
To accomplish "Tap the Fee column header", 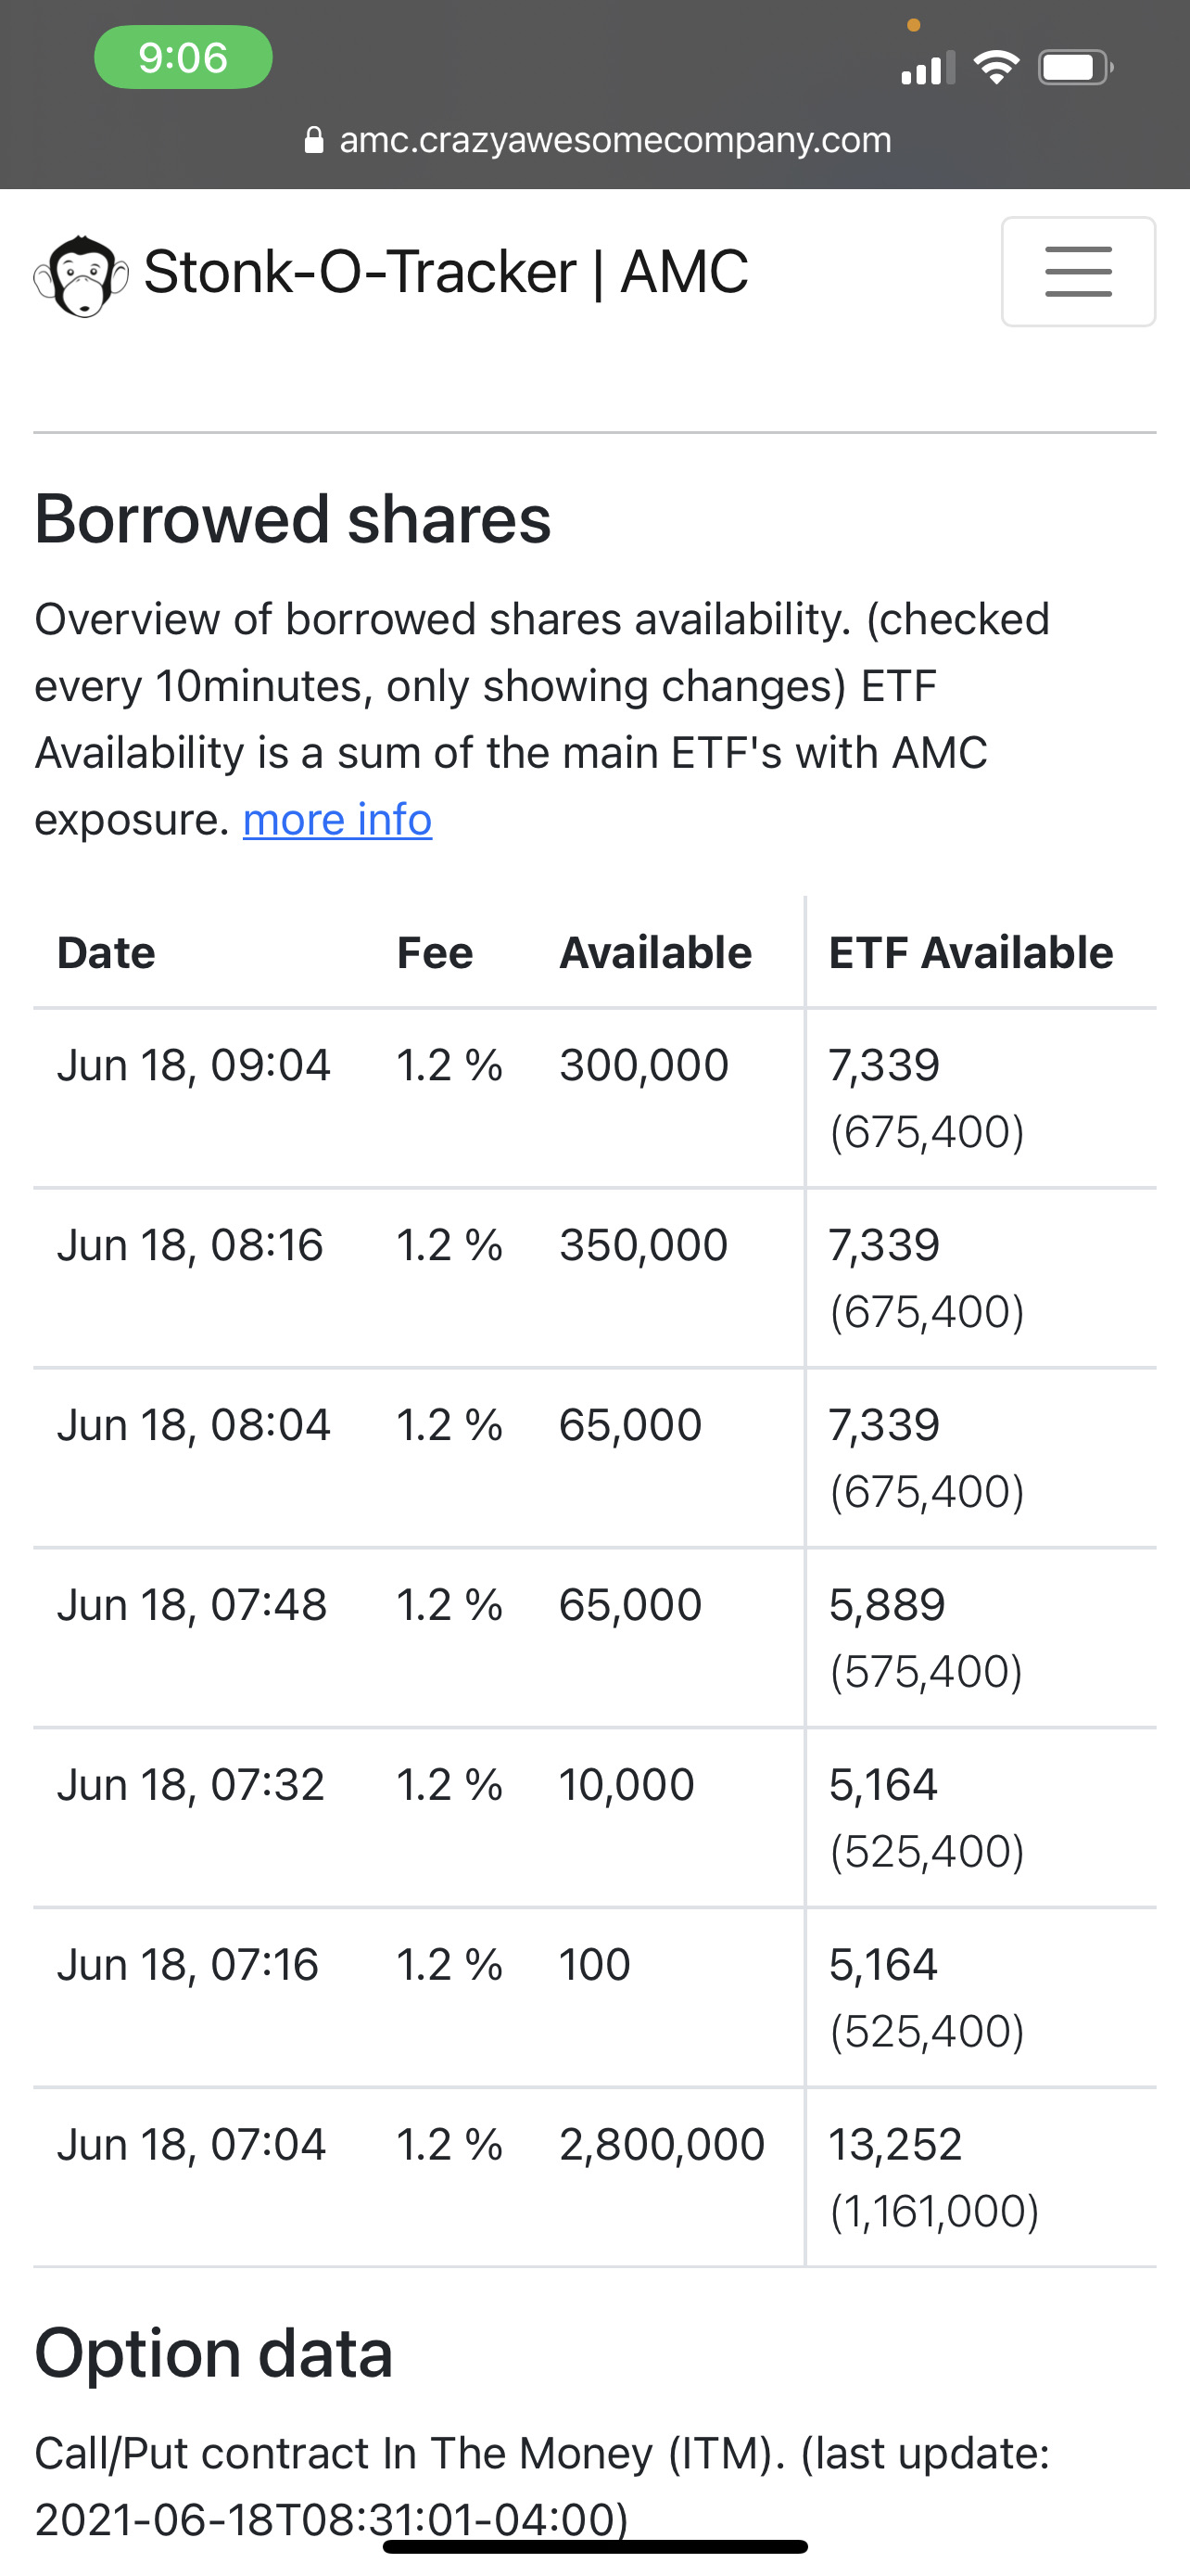I will point(435,953).
